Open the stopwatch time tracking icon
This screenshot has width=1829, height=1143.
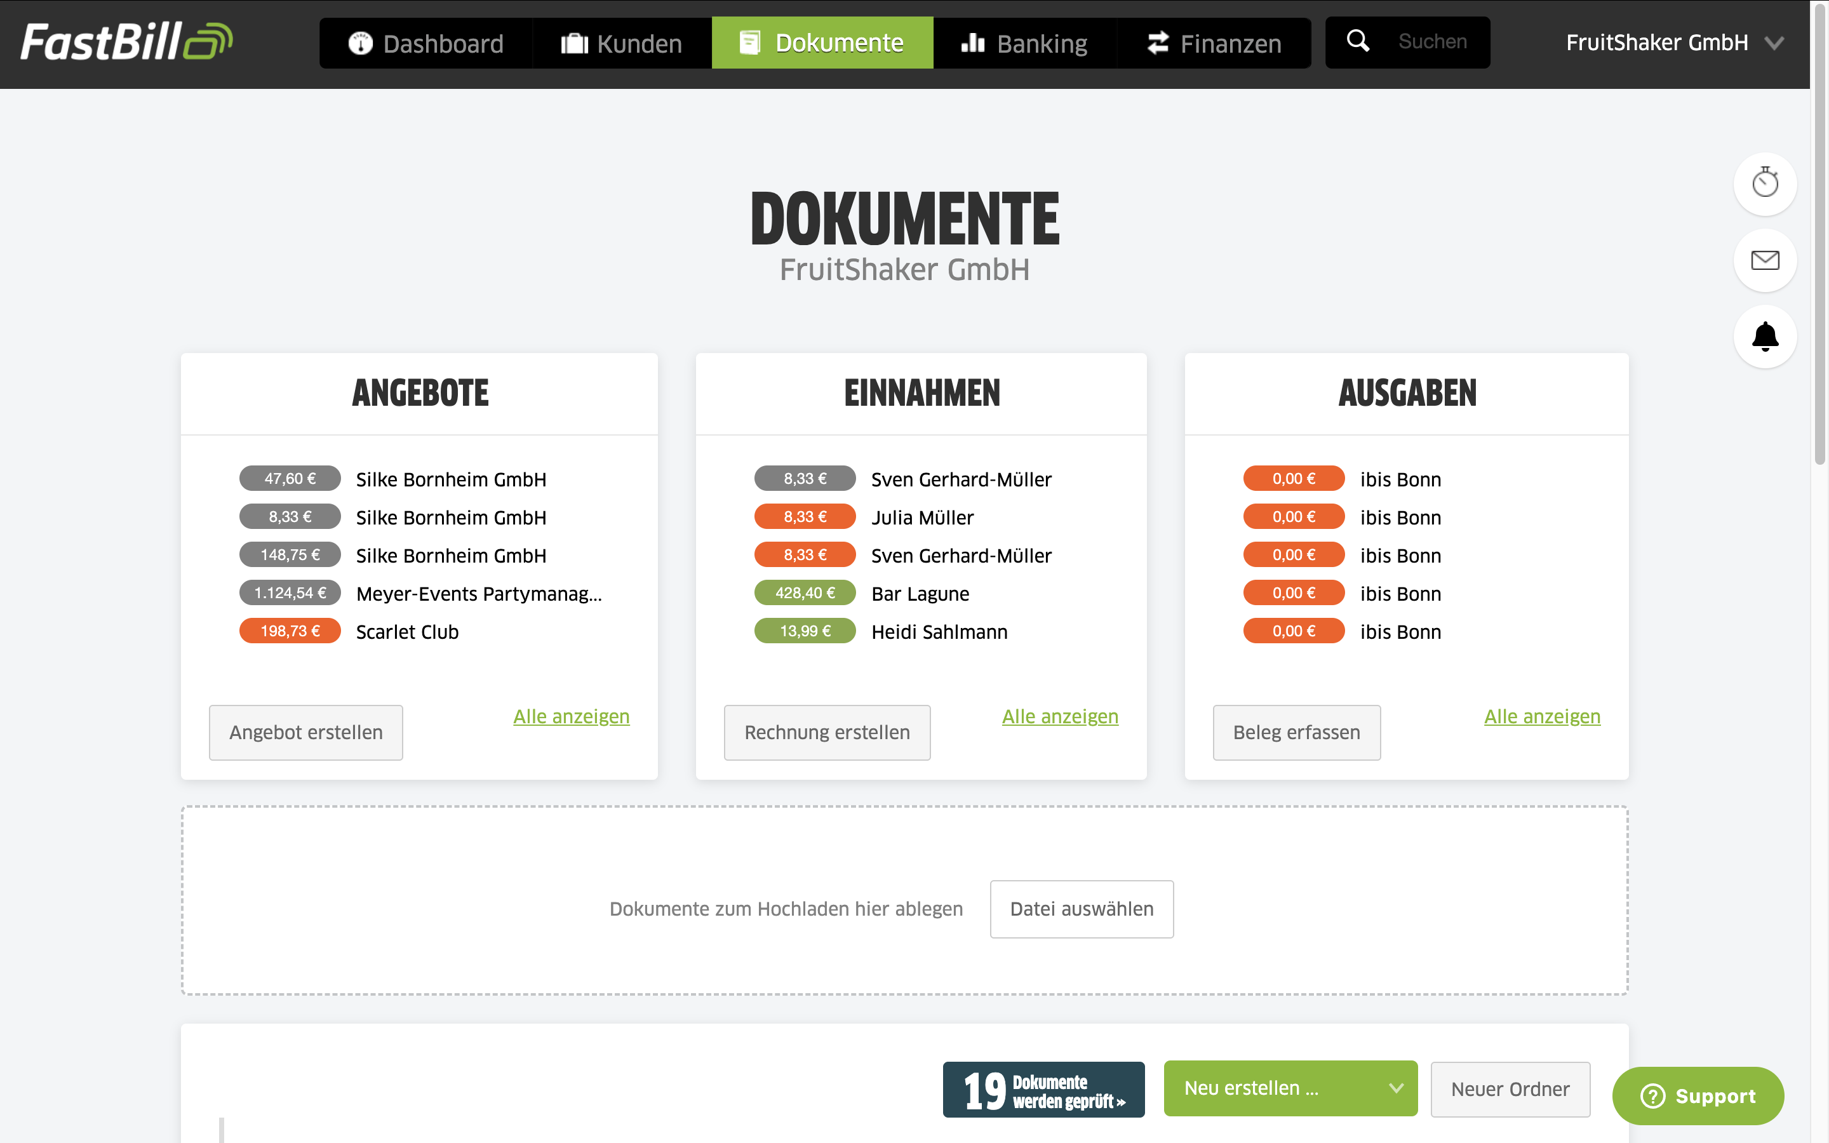pyautogui.click(x=1765, y=184)
